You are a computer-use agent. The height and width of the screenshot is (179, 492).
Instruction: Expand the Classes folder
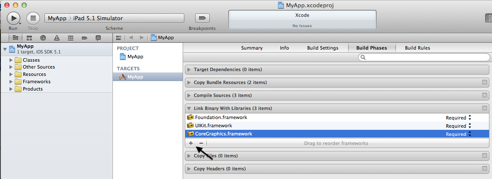coord(11,60)
